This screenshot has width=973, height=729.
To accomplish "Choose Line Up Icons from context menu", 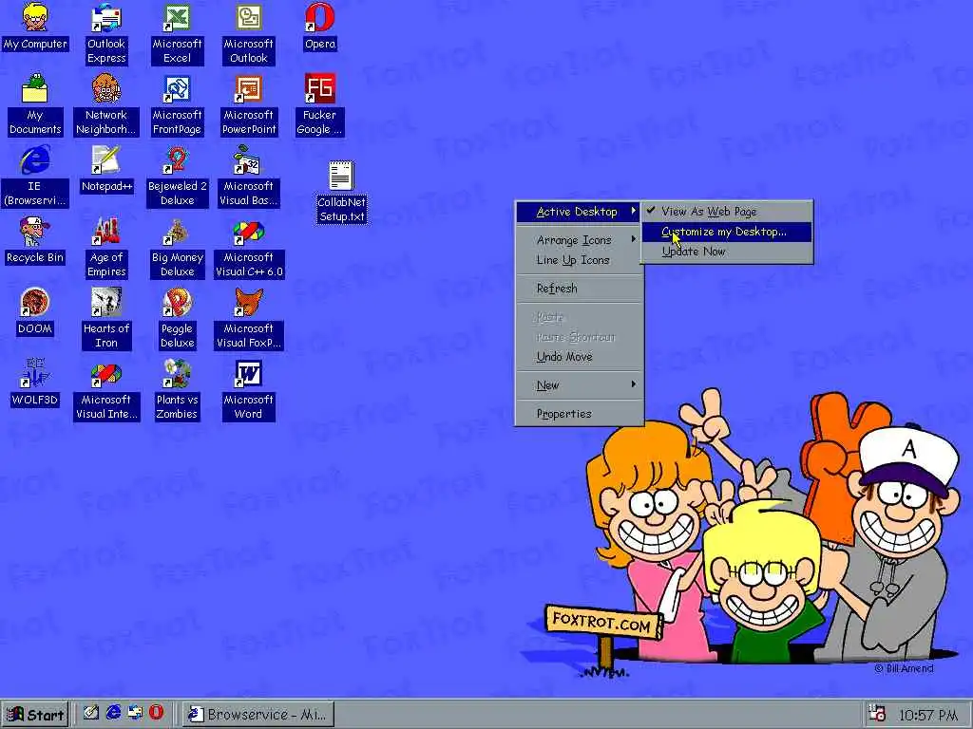I will click(579, 260).
